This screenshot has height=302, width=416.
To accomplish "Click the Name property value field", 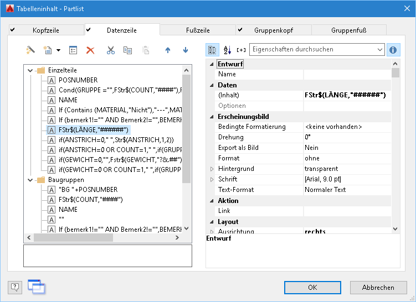I will coord(347,75).
